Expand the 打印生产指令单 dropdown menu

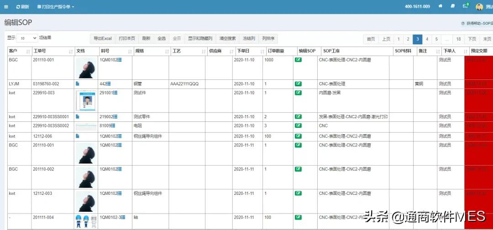coord(56,6)
